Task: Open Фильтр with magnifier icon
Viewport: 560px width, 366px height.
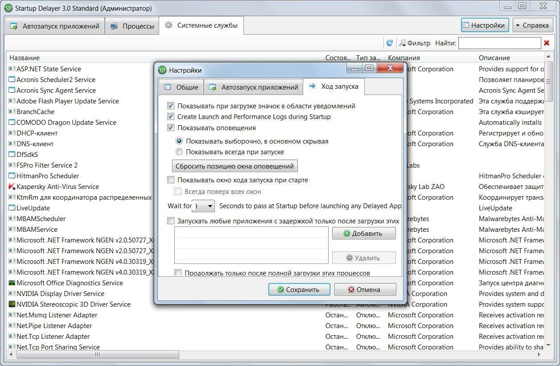Action: (415, 43)
